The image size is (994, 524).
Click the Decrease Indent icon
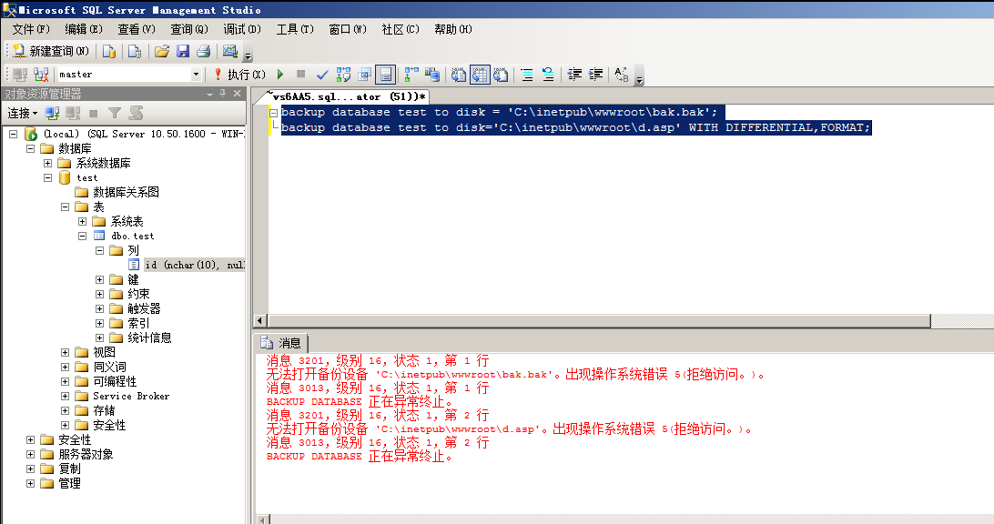click(574, 75)
